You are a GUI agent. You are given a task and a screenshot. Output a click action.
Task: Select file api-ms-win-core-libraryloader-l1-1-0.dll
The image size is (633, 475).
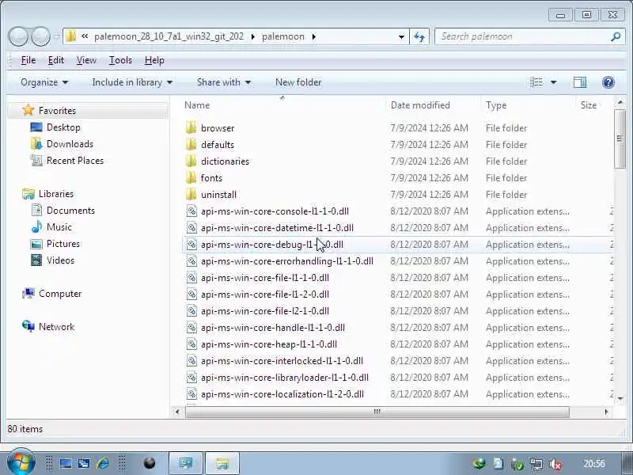point(285,378)
